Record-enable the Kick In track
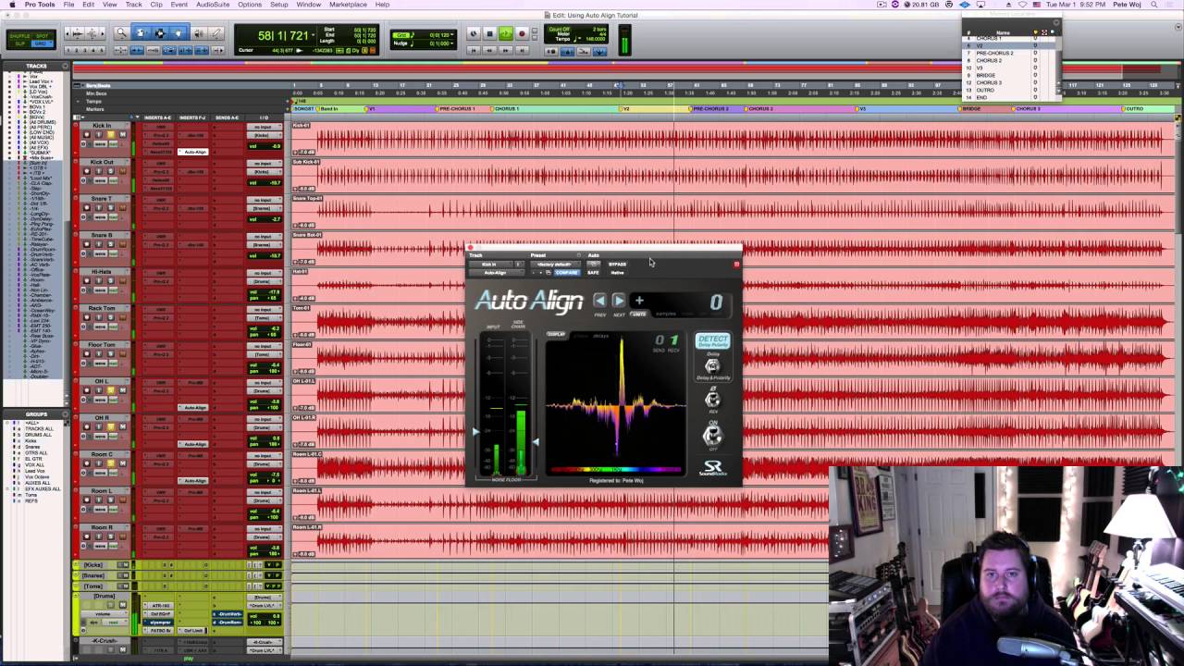Screen dimensions: 1184x666 click(87, 134)
